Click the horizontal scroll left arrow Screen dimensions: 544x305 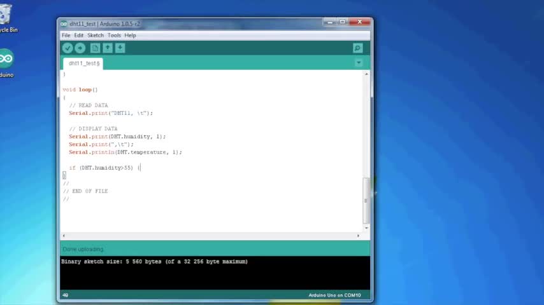(64, 236)
